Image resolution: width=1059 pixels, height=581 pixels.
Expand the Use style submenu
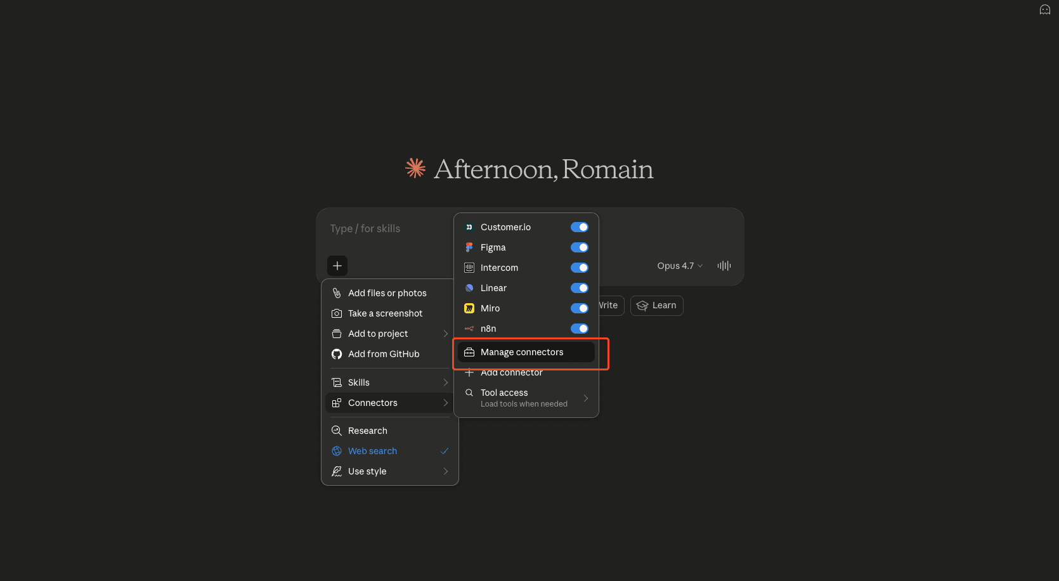(367, 471)
